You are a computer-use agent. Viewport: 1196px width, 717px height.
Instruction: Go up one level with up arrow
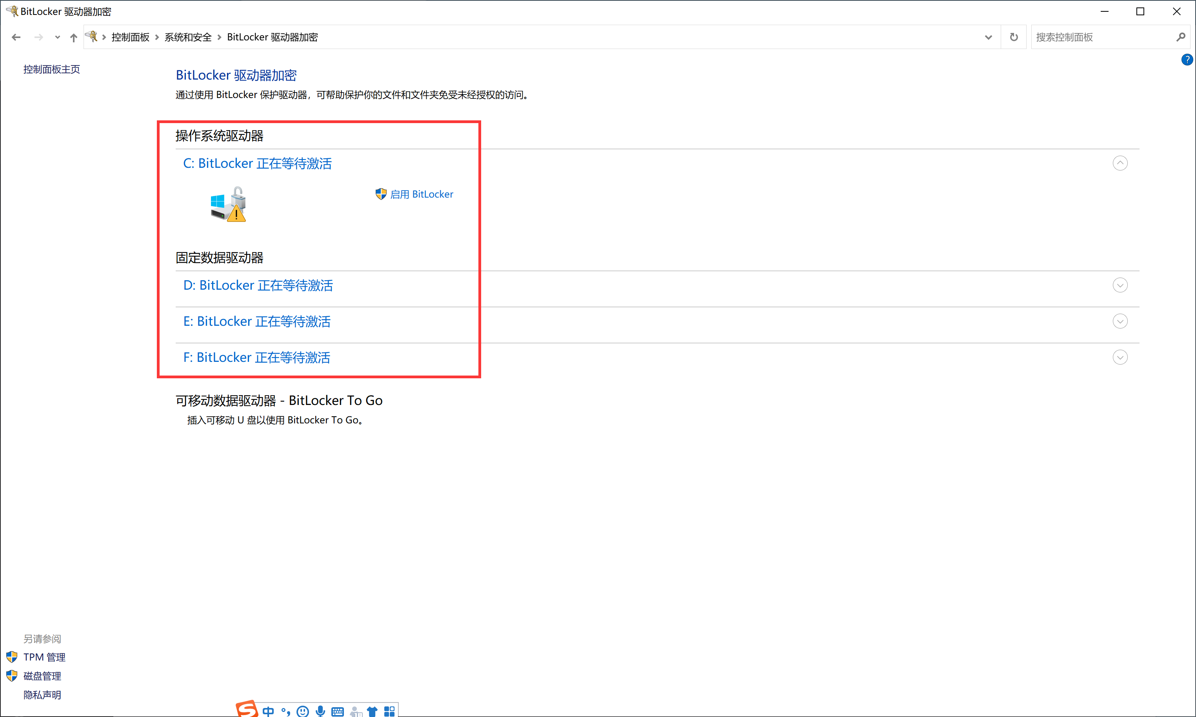[x=73, y=37]
